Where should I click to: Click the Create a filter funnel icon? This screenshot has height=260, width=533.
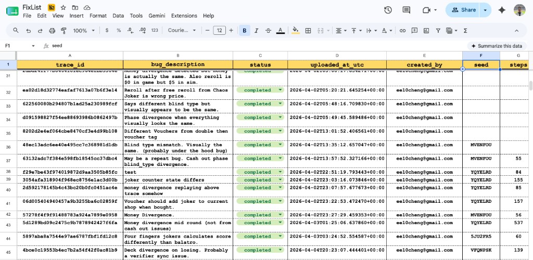(x=438, y=31)
